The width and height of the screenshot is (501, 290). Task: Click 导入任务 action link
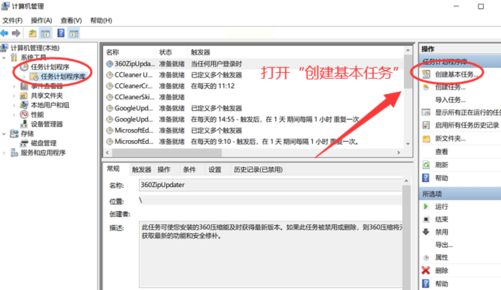coord(450,100)
